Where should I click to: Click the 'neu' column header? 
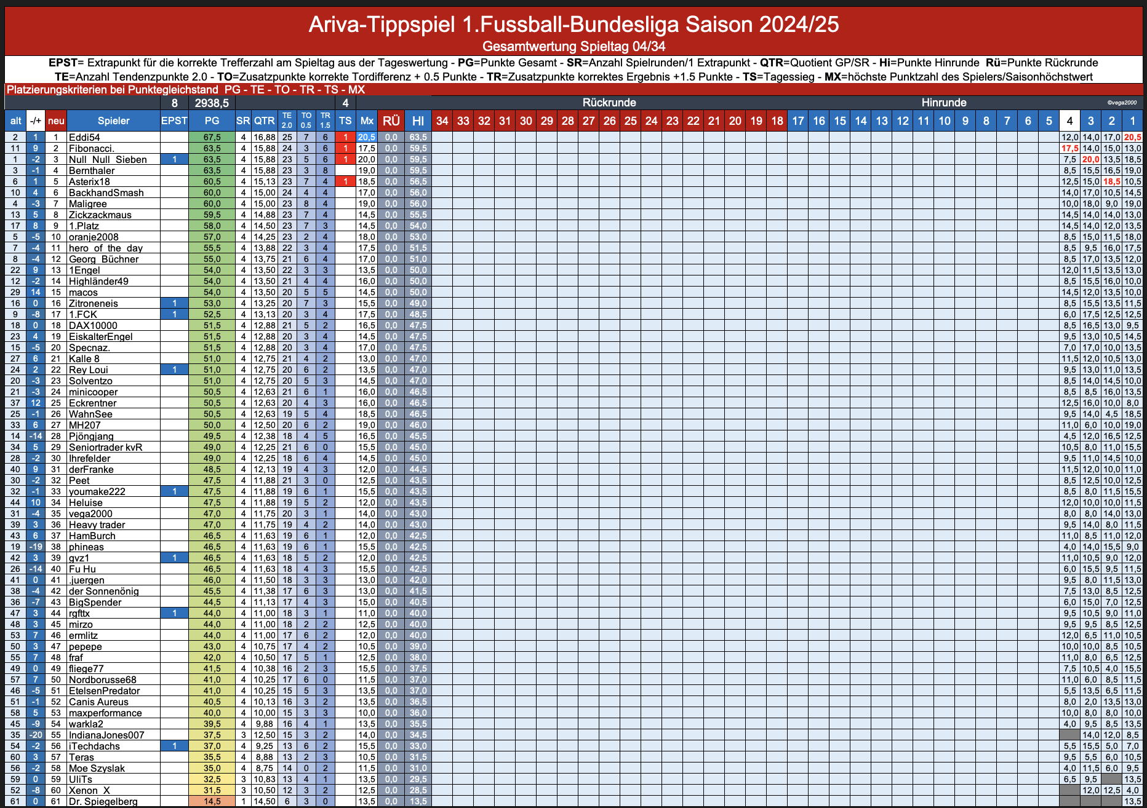click(56, 121)
